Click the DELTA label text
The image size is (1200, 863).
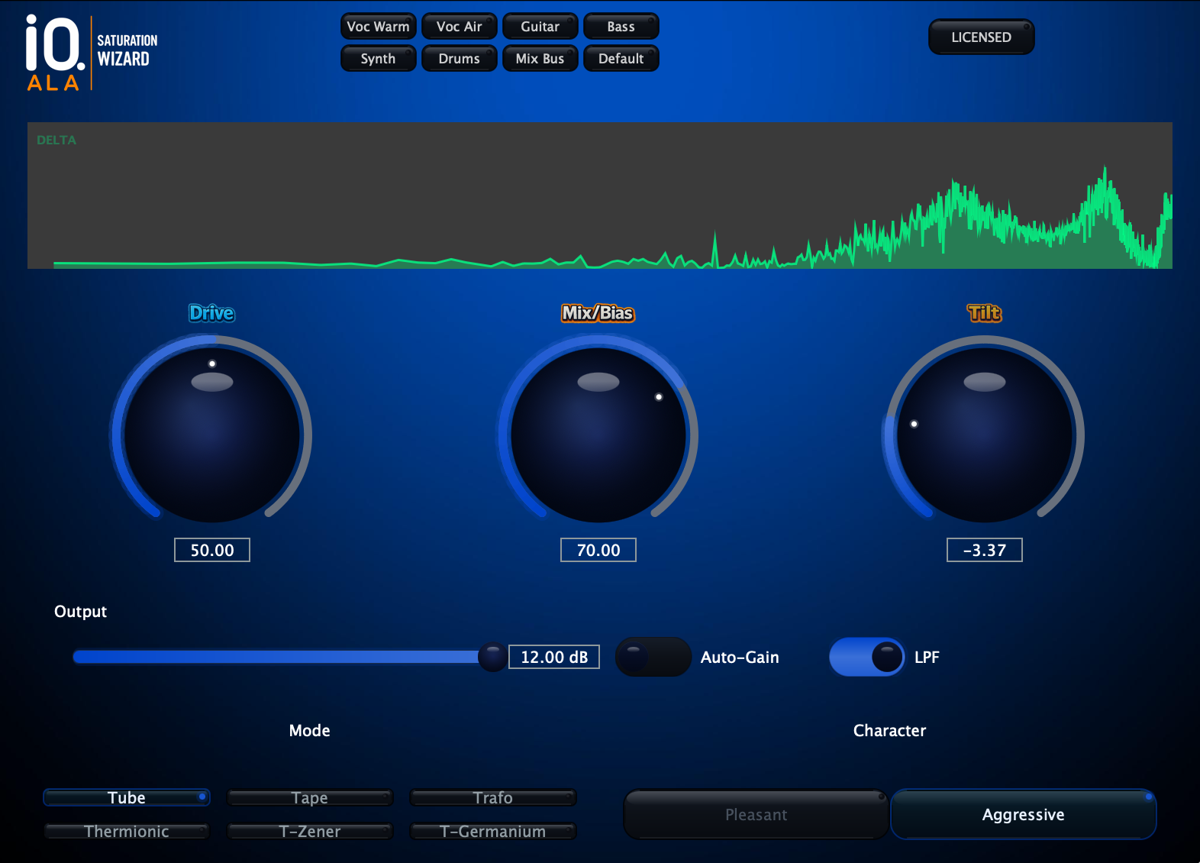coord(56,141)
